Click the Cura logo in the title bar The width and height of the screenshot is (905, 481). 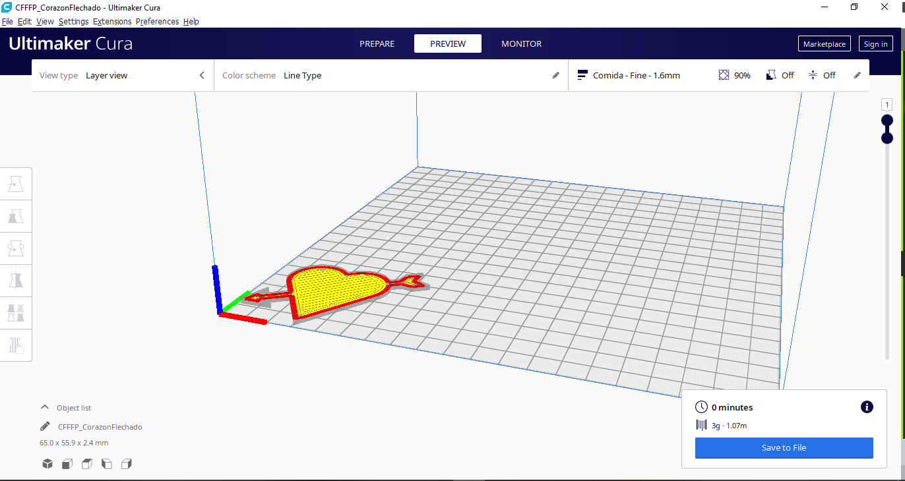click(7, 7)
